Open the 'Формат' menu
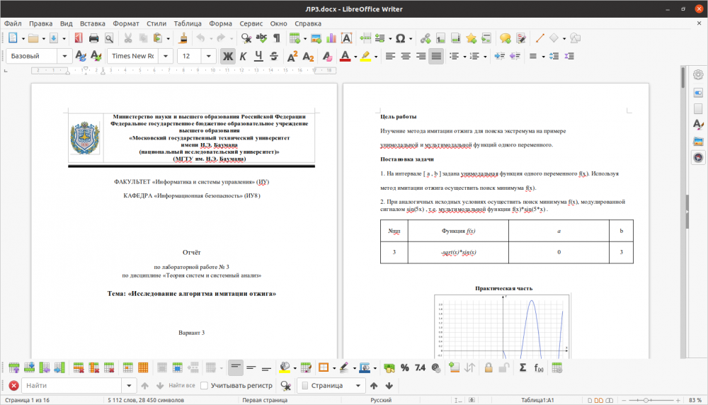This screenshot has width=708, height=405. (x=126, y=23)
